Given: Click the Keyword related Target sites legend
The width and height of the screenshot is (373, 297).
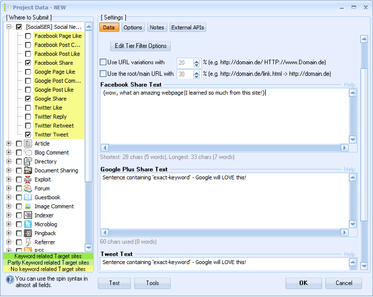Looking at the screenshot, I should pos(48,256).
